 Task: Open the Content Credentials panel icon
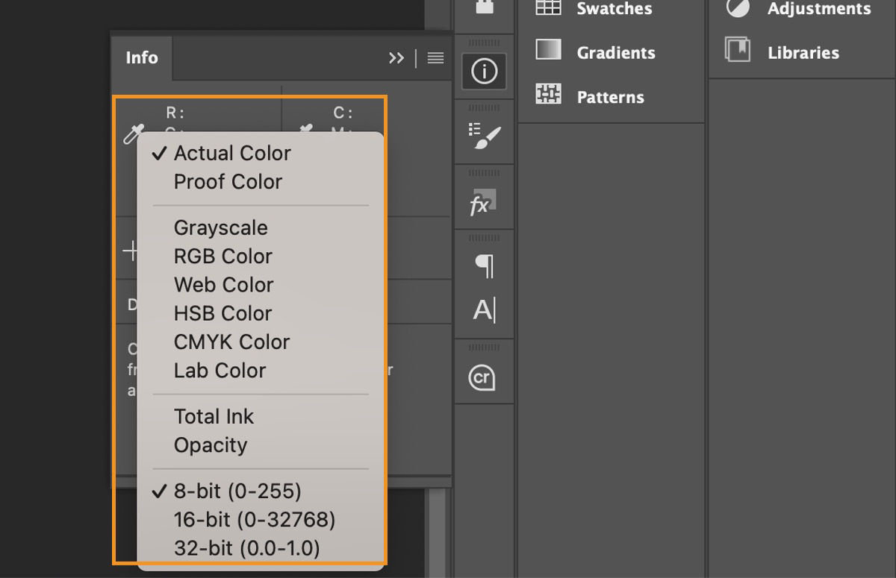482,377
